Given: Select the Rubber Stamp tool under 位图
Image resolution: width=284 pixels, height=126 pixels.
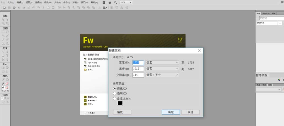Looking at the screenshot, I should (x=7, y=44).
